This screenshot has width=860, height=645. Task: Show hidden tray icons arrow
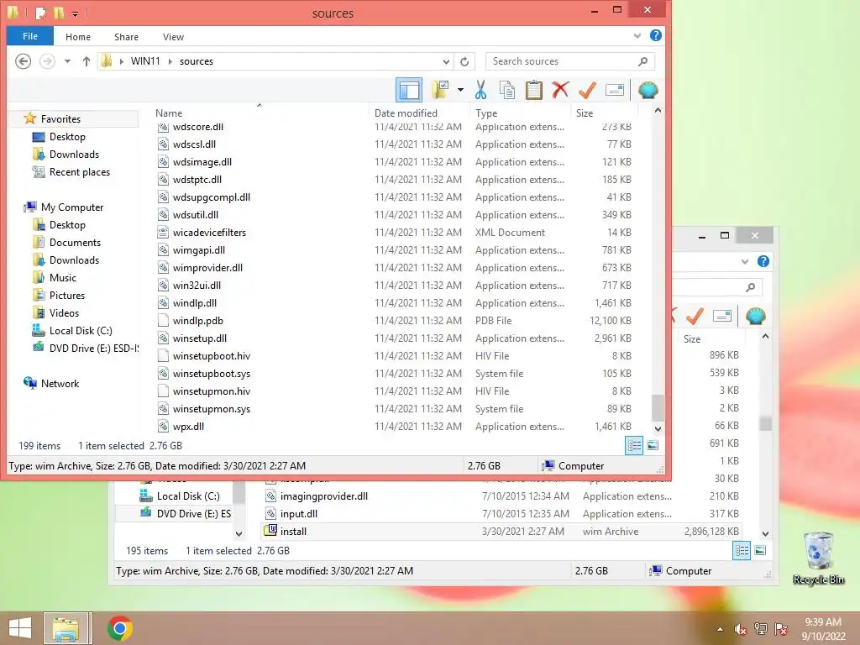pos(720,629)
